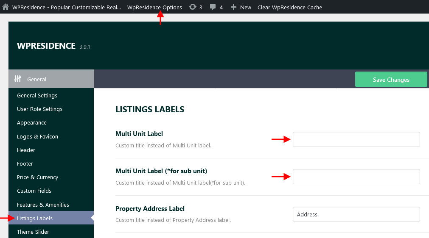Click the updates count 3
This screenshot has height=238, width=429.
tap(201, 8)
